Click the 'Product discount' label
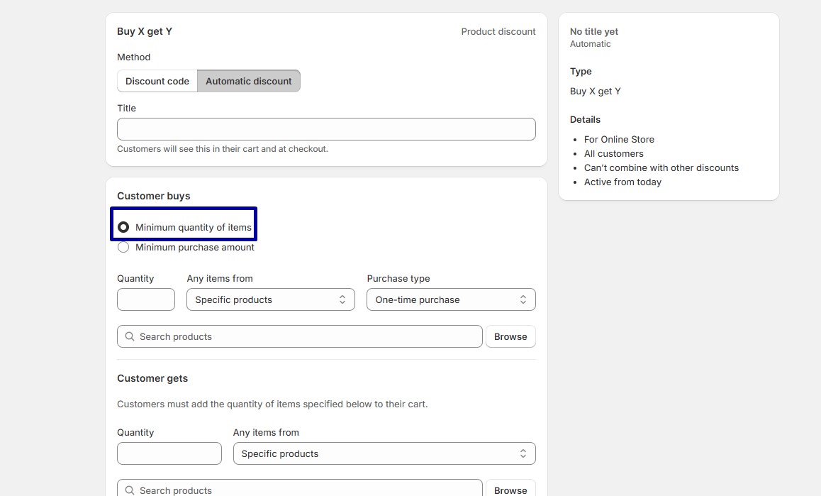 click(498, 31)
